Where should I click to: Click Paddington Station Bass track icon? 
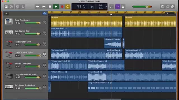9,87
